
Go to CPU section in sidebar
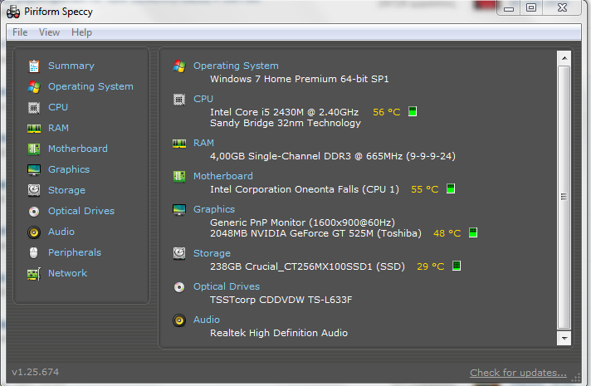tap(58, 107)
